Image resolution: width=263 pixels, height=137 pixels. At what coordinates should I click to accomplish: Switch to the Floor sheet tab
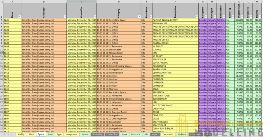click(x=31, y=134)
